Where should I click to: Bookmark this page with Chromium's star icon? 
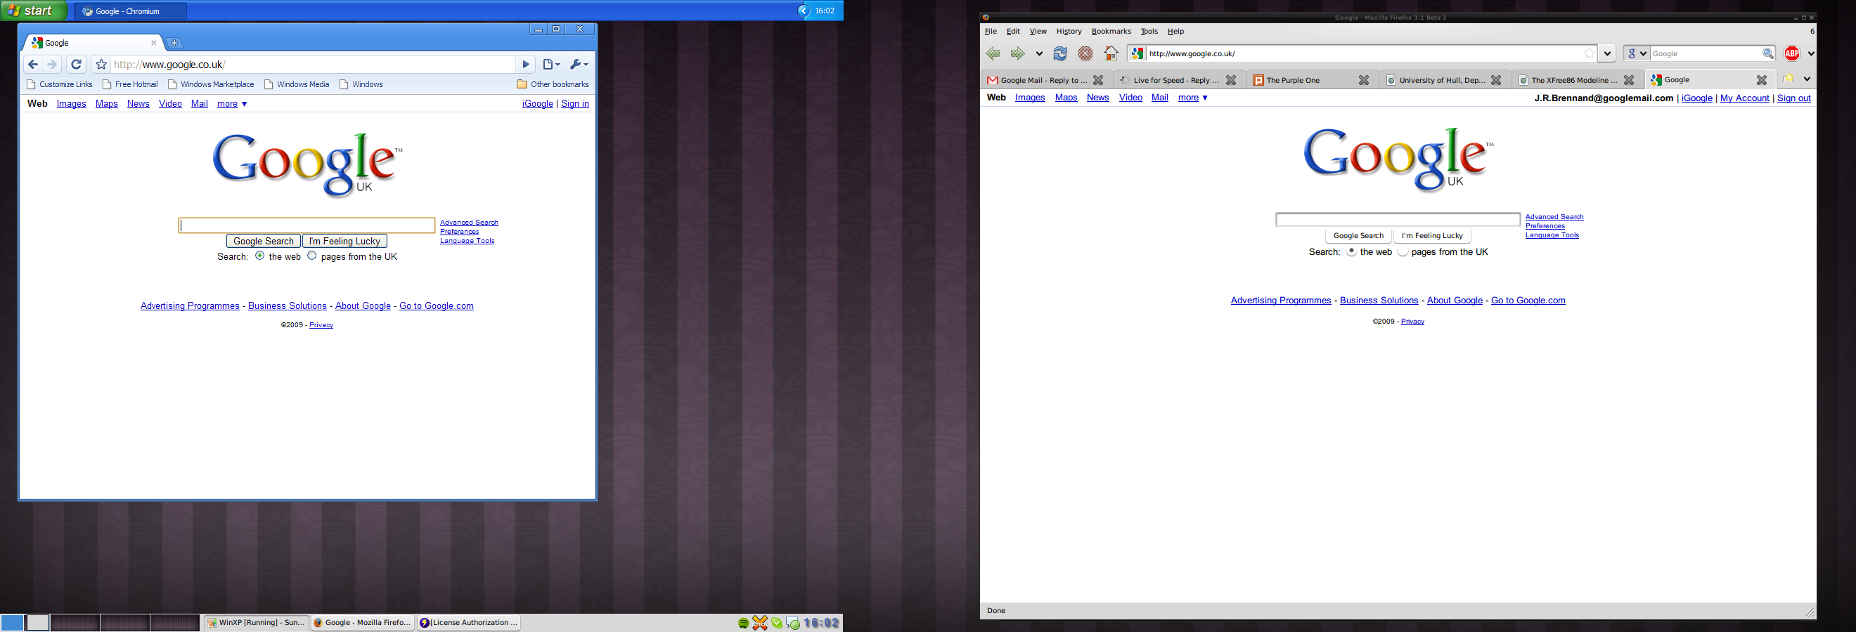[x=102, y=65]
